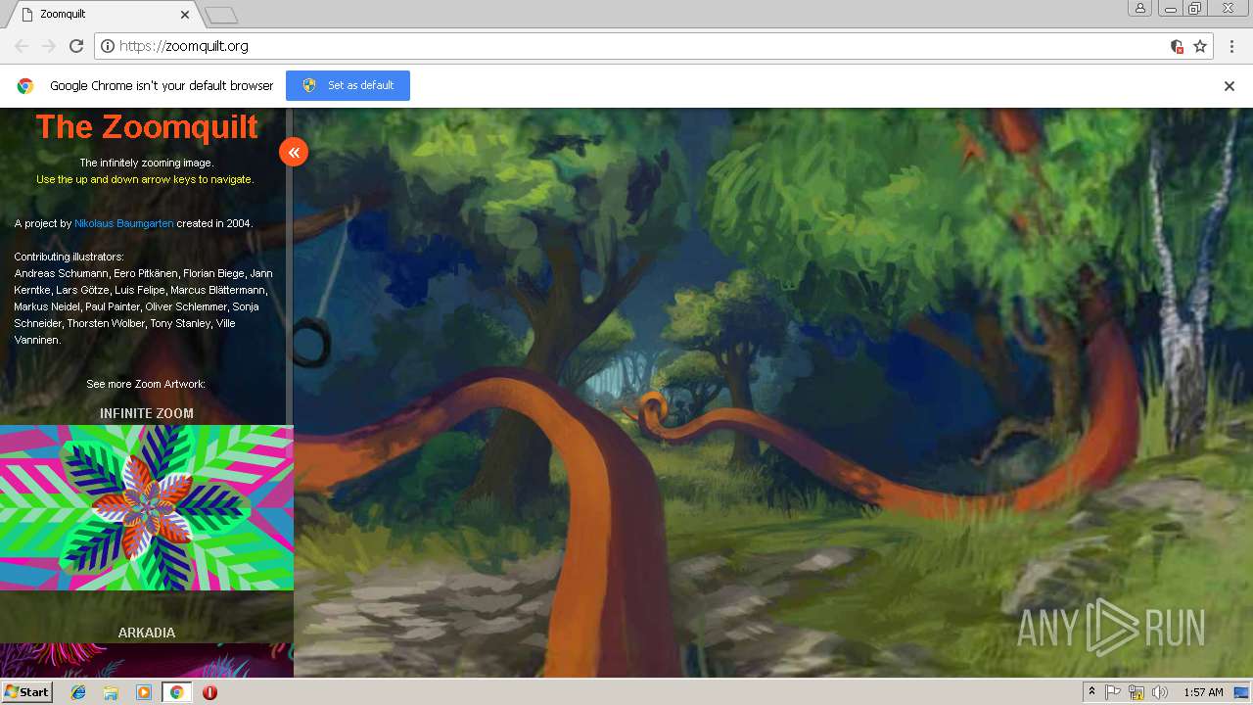Click the arrow keys navigation hint text

click(x=145, y=179)
